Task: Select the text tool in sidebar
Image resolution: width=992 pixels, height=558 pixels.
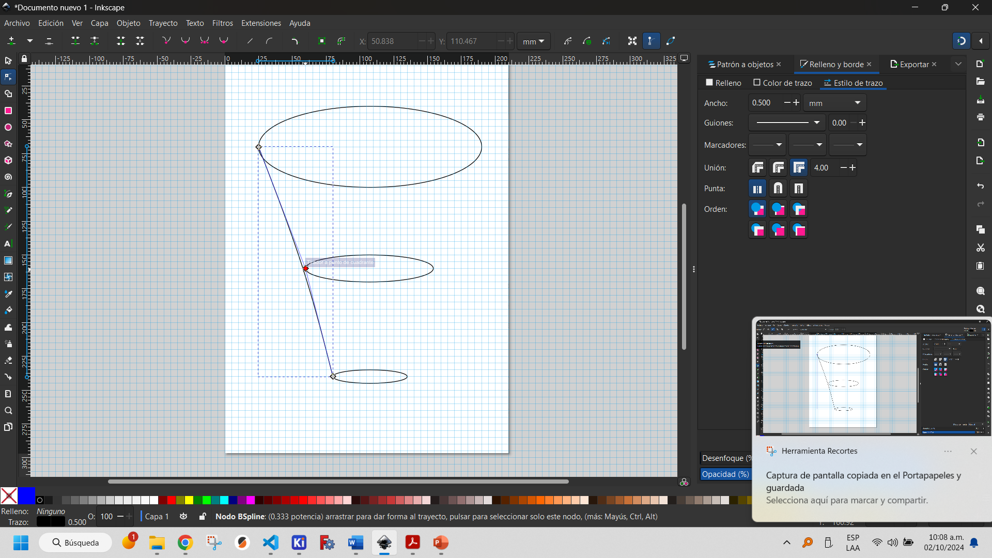Action: click(x=8, y=243)
